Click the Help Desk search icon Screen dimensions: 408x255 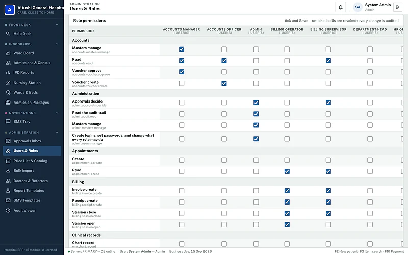[x=8, y=34]
